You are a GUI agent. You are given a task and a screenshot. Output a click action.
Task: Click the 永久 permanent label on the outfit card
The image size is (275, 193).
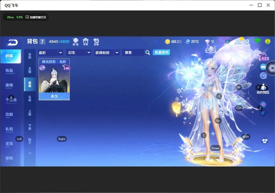coord(54,96)
